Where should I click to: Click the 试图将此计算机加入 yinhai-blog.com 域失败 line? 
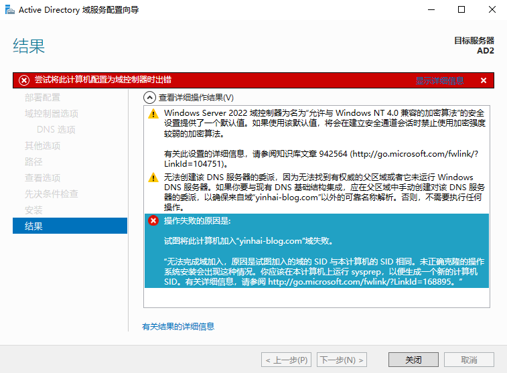point(248,241)
